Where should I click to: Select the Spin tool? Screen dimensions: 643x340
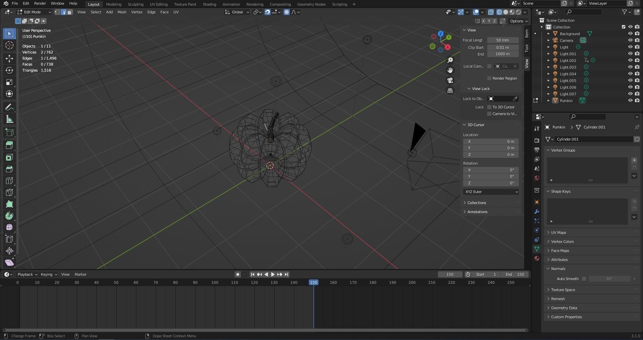coord(9,216)
